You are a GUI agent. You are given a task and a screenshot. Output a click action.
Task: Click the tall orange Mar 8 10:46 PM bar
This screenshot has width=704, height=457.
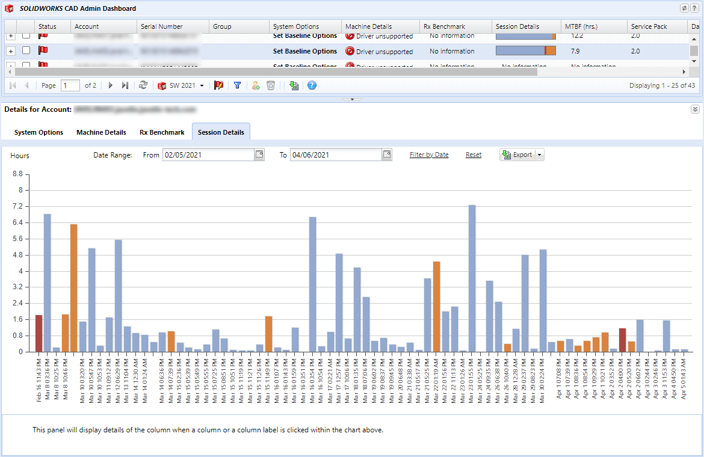pyautogui.click(x=74, y=287)
